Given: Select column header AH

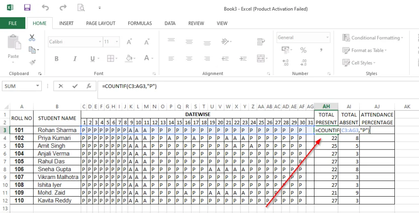Looking at the screenshot, I should point(326,106).
